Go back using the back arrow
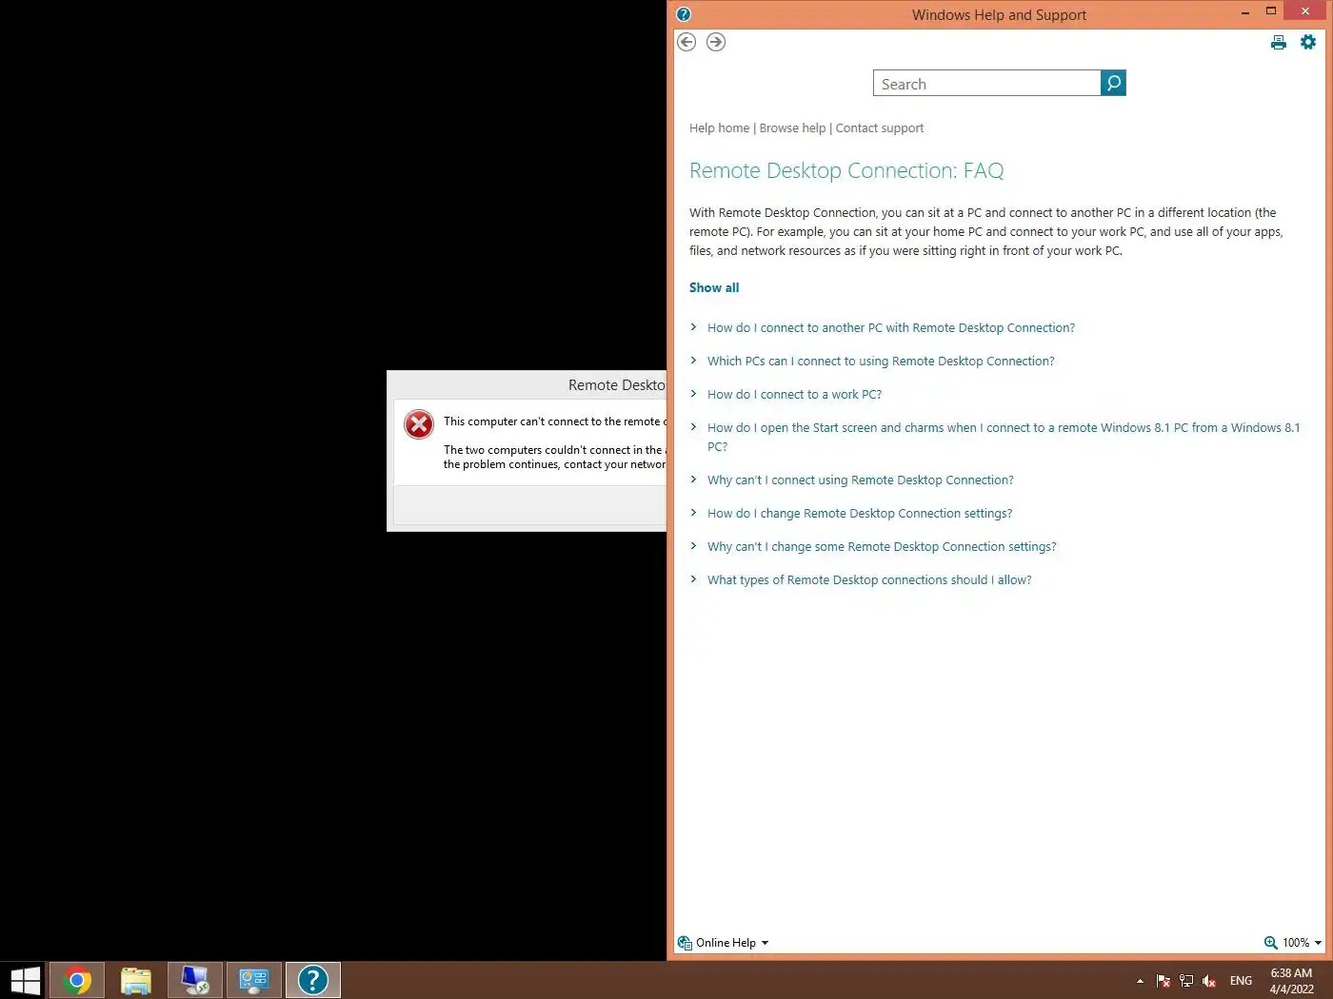This screenshot has height=999, width=1333. (686, 42)
